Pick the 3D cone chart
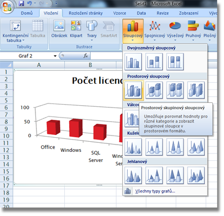224x216 pixels. (196, 147)
